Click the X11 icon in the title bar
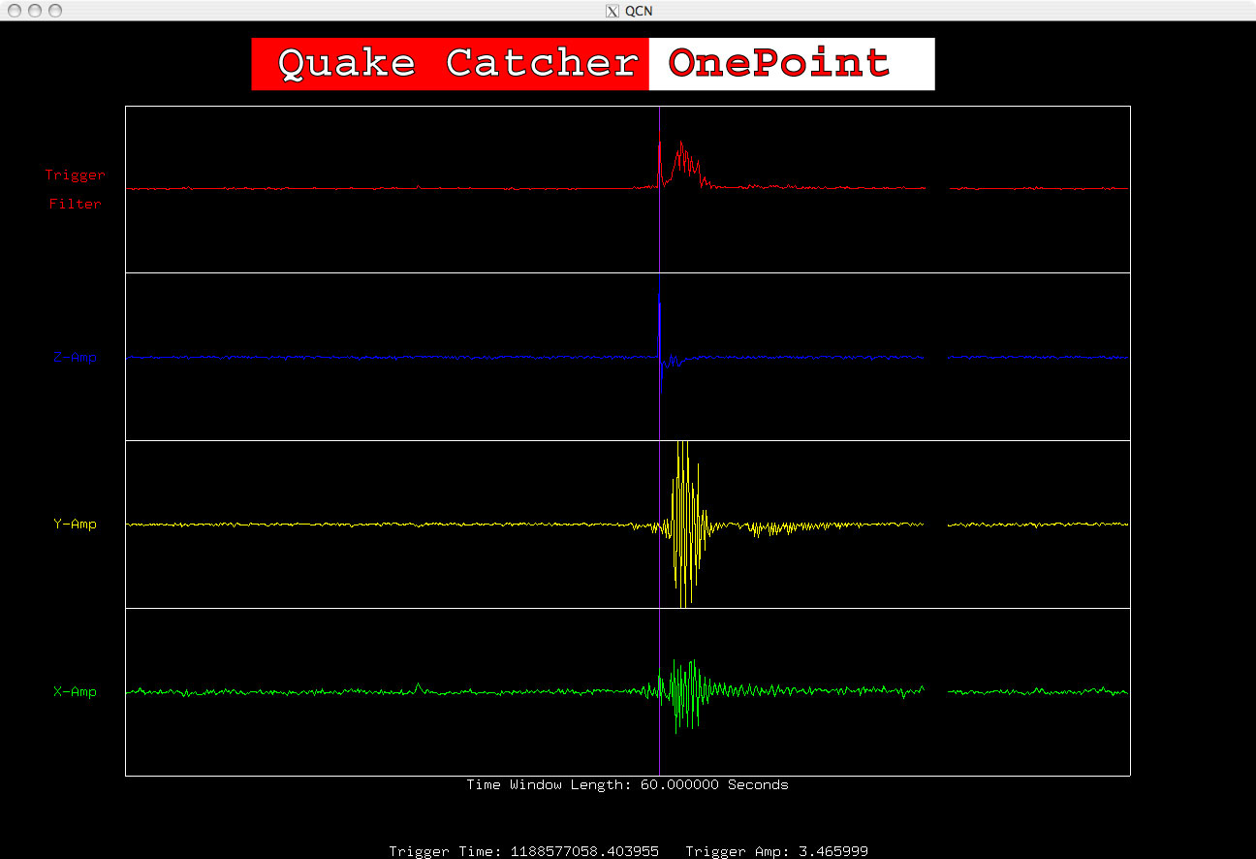1256x859 pixels. click(612, 11)
